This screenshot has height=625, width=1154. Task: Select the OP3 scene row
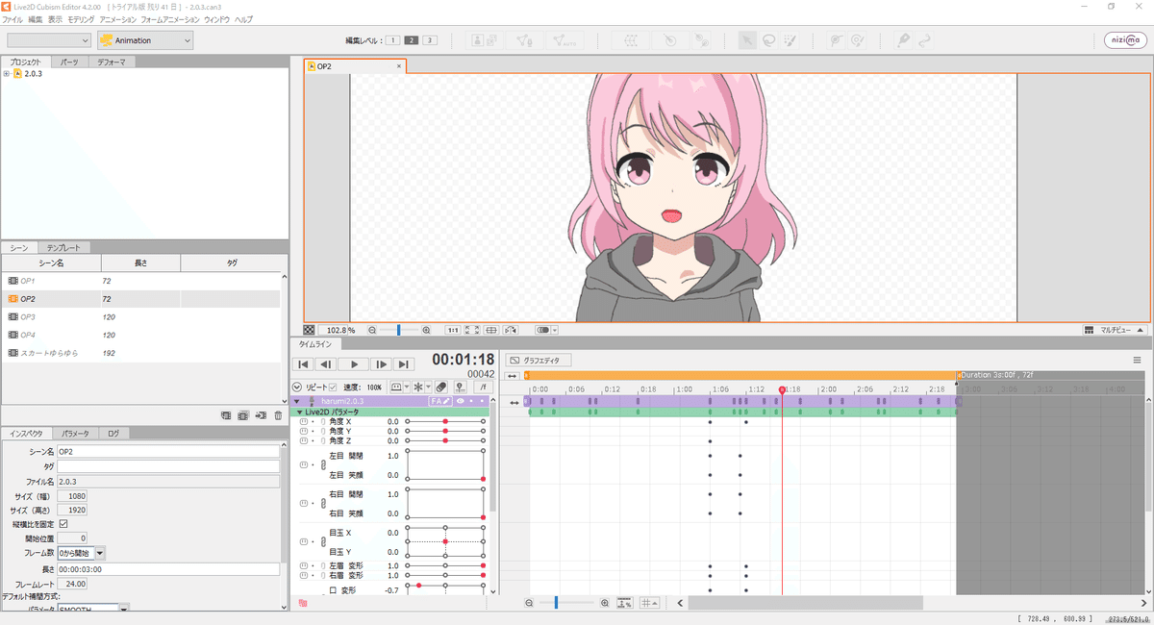click(x=141, y=316)
